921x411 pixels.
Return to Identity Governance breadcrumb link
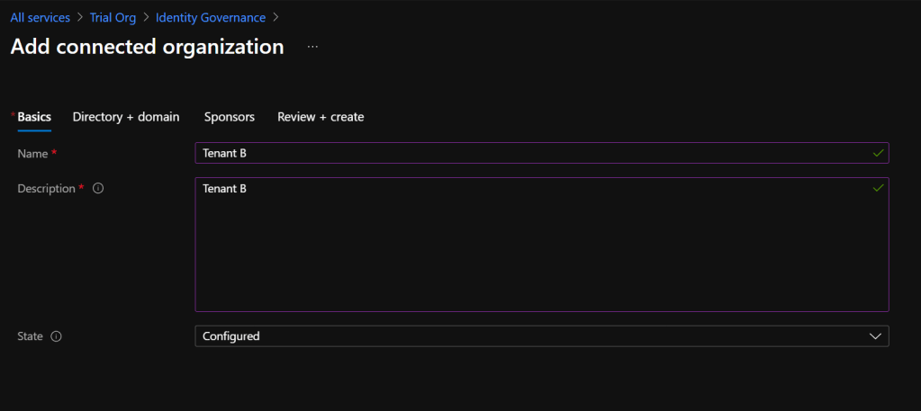click(211, 18)
